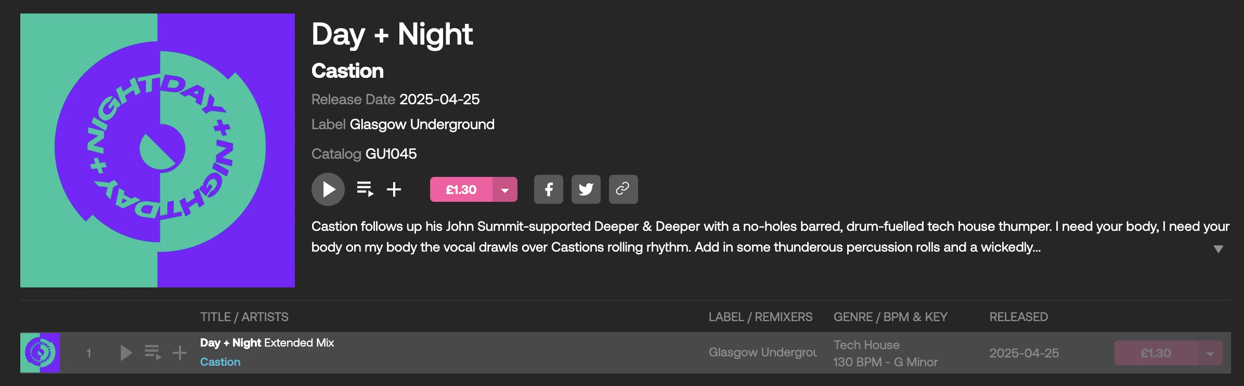
Task: Add Extended Mix track to playlist
Action: [x=180, y=353]
